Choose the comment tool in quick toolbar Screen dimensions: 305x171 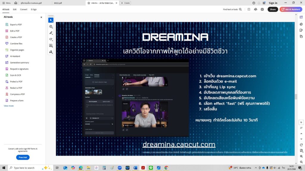51,26
